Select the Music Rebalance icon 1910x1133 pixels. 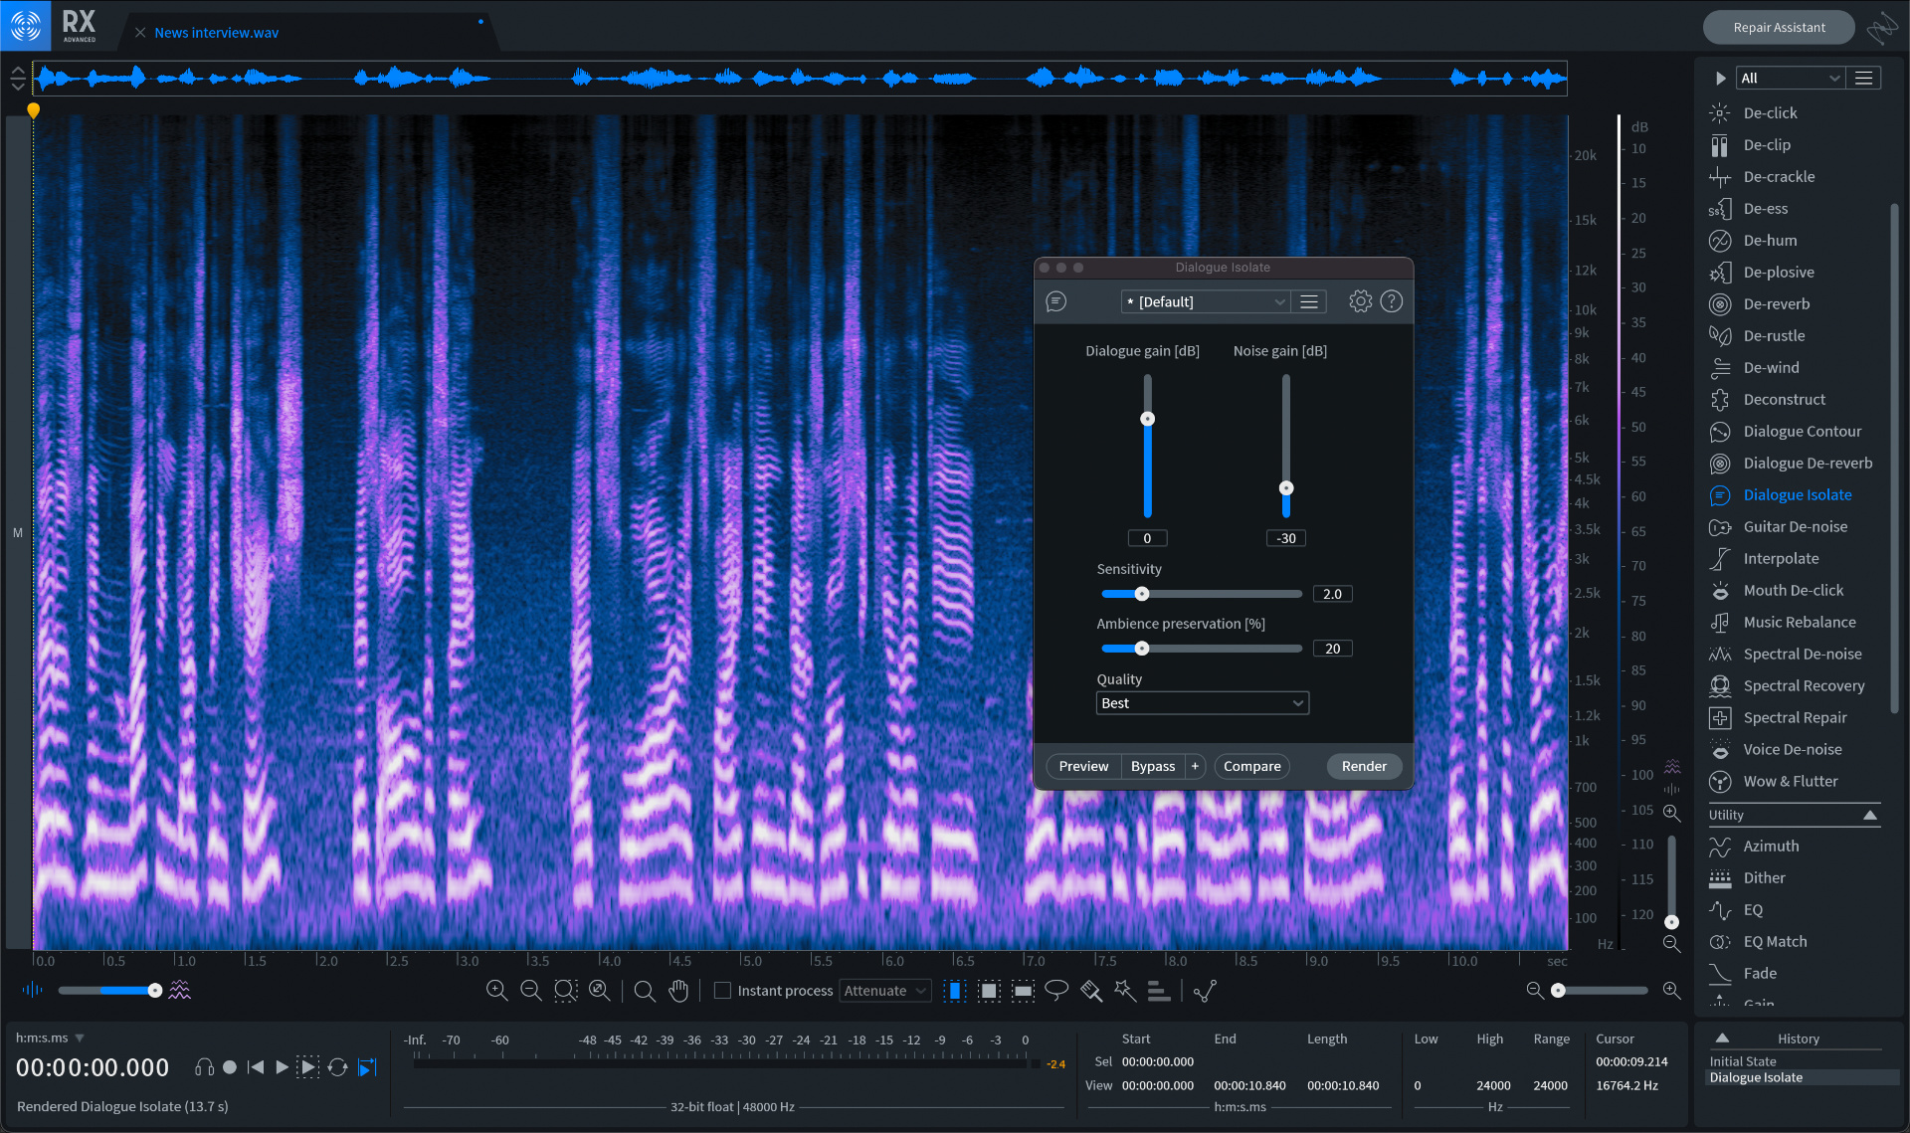1720,622
